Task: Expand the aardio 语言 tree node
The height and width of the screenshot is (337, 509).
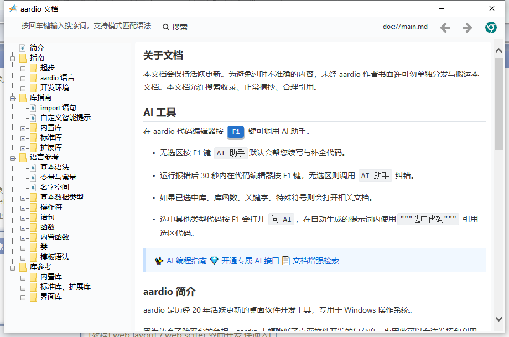Action: pyautogui.click(x=23, y=79)
